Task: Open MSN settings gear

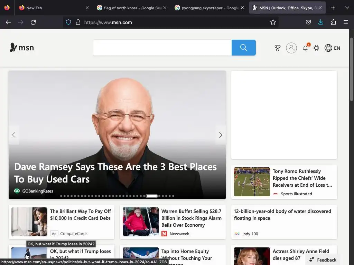Action: pos(316,48)
